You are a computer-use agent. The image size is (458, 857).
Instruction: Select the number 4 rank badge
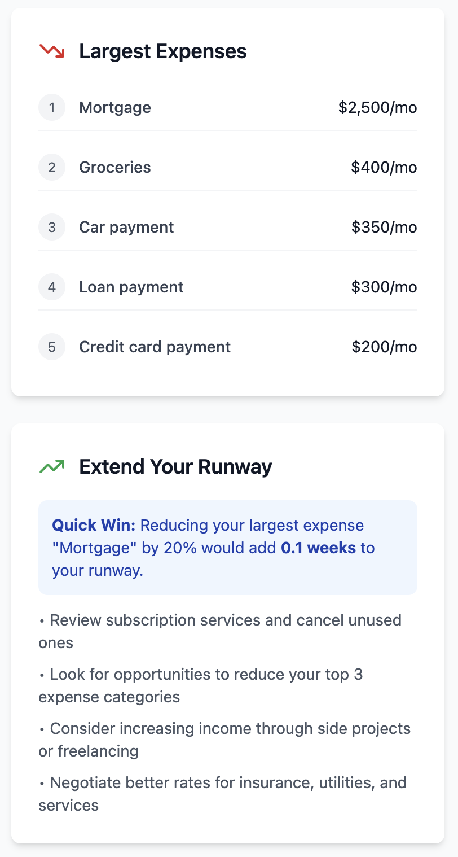[52, 287]
